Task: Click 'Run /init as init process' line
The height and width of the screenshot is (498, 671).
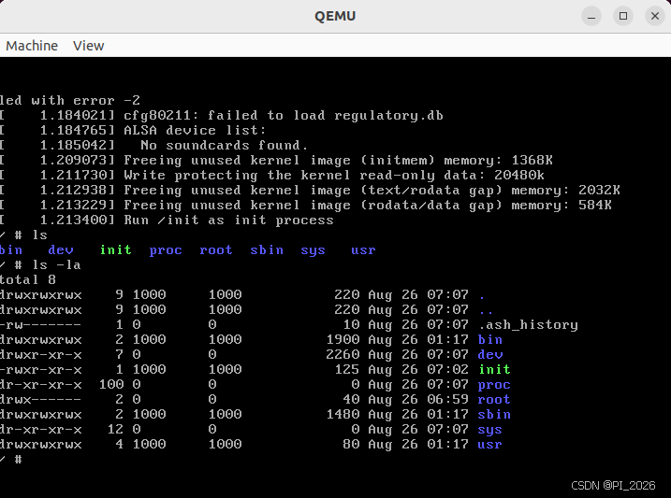Action: 228,220
